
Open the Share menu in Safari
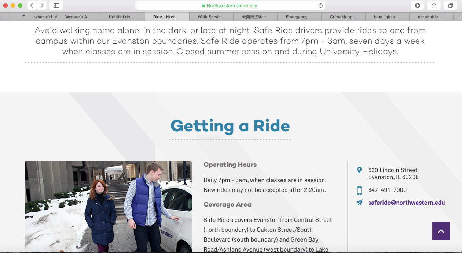[x=434, y=5]
